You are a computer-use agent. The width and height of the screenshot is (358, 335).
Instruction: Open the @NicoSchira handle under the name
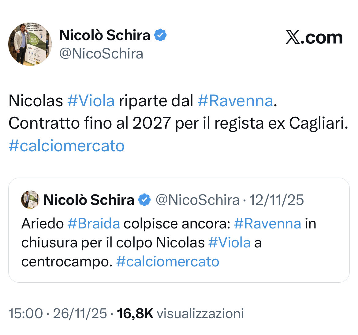pyautogui.click(x=101, y=54)
